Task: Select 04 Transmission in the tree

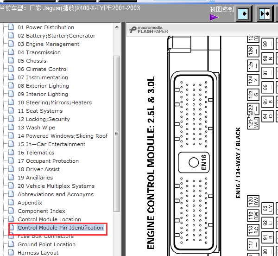Action: pos(39,52)
